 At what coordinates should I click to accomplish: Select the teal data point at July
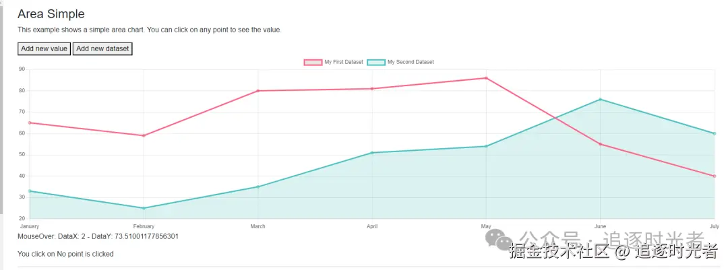point(714,133)
